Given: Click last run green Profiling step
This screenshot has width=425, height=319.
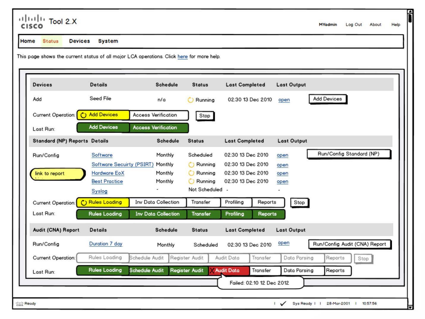Looking at the screenshot, I should (x=237, y=214).
